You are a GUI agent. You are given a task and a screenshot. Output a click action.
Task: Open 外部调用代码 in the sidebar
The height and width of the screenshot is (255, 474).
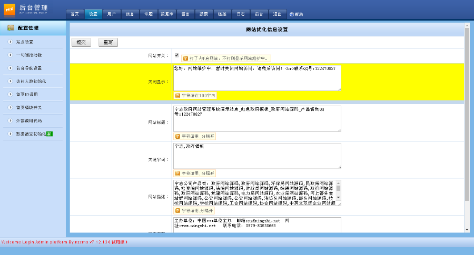[x=29, y=121]
